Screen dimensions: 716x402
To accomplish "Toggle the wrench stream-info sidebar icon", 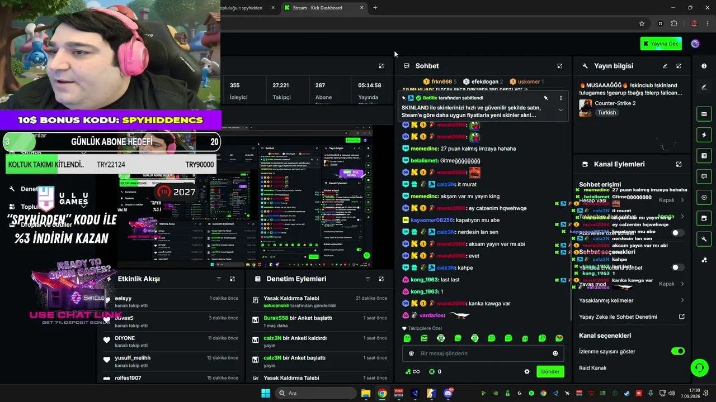I will (704, 239).
